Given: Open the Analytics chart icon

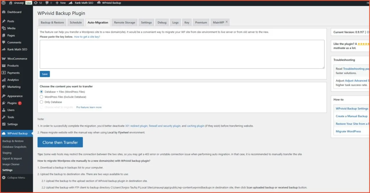Looking at the screenshot, I should pos(4,80).
